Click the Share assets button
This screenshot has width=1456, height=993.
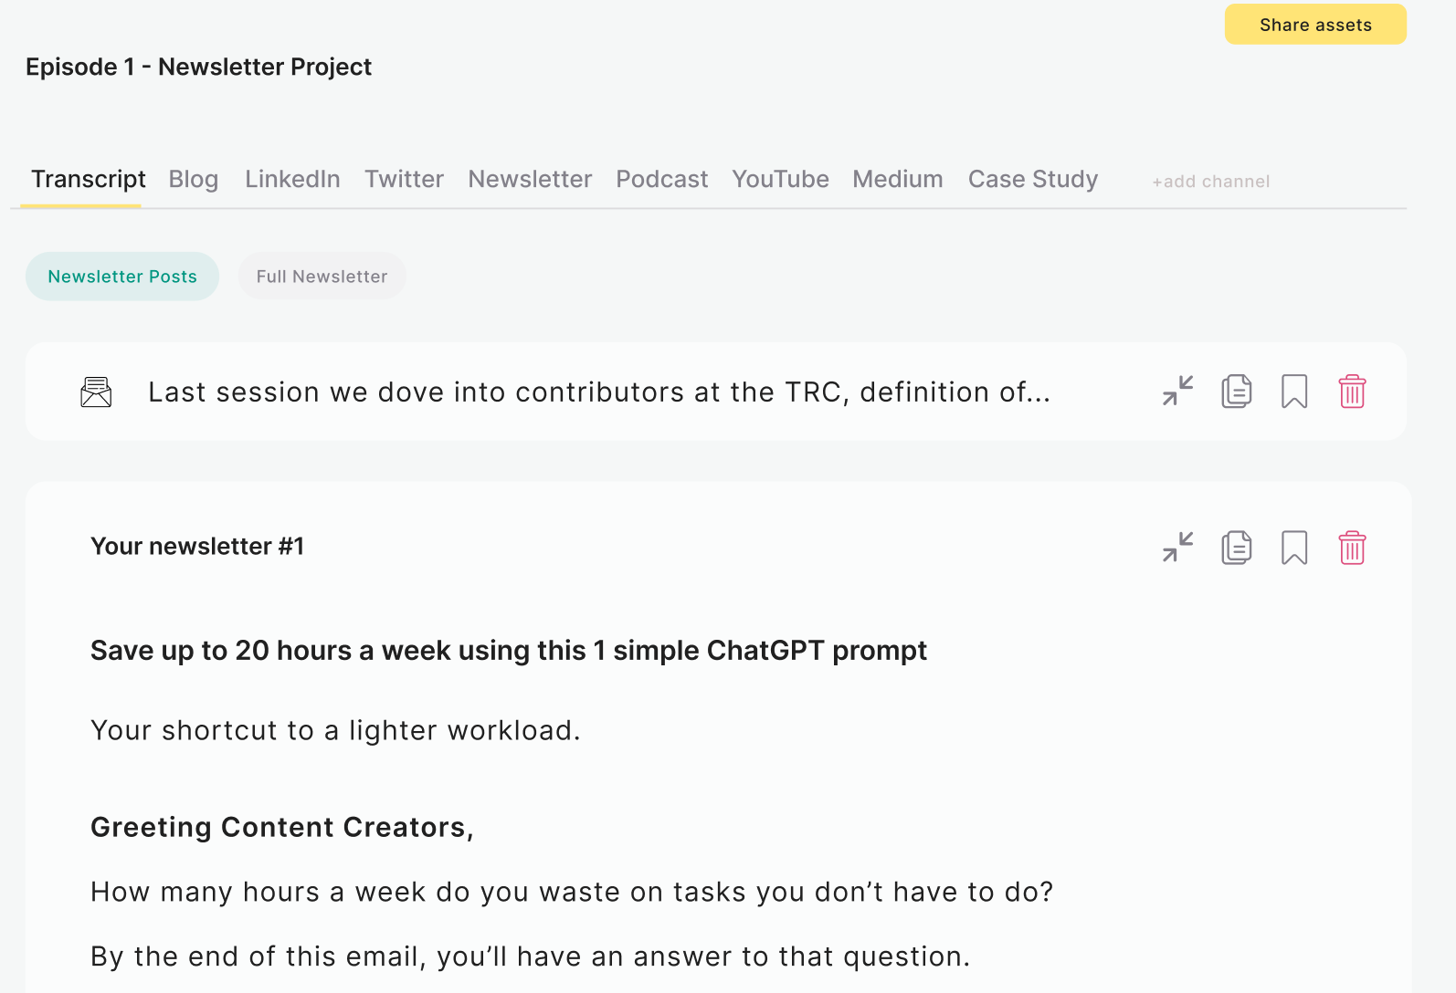coord(1314,25)
